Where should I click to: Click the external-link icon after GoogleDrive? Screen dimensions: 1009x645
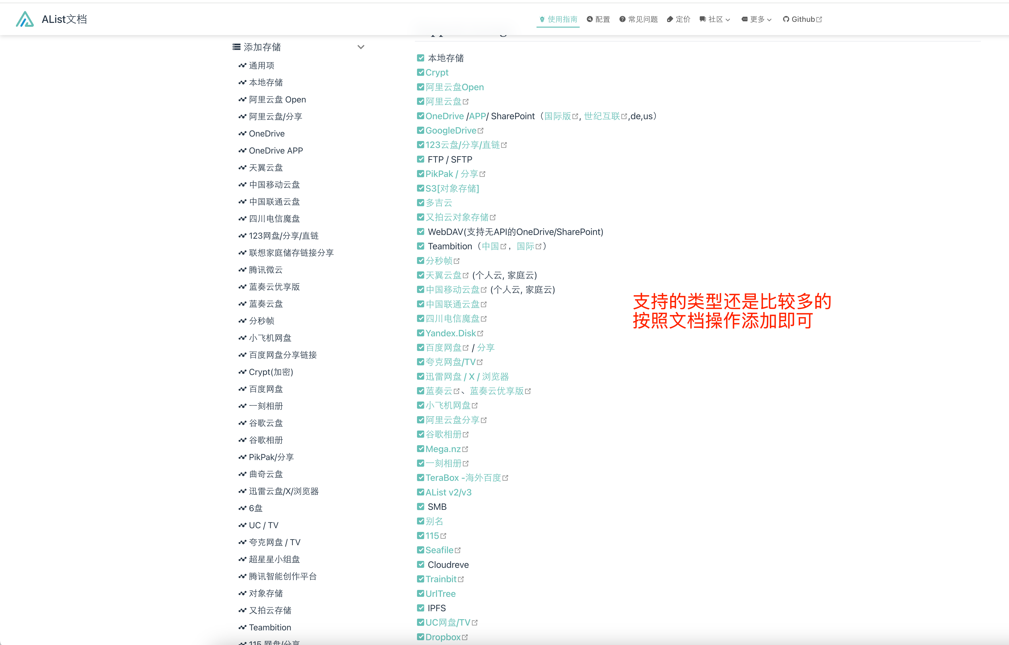(481, 131)
